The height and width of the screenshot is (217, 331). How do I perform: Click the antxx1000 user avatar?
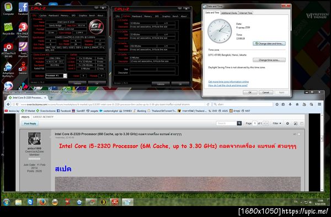click(34, 139)
